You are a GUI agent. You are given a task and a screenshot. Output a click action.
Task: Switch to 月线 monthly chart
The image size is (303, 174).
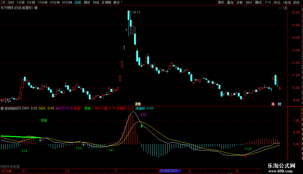pyautogui.click(x=96, y=2)
